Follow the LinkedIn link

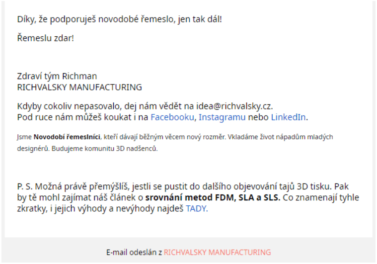point(288,117)
